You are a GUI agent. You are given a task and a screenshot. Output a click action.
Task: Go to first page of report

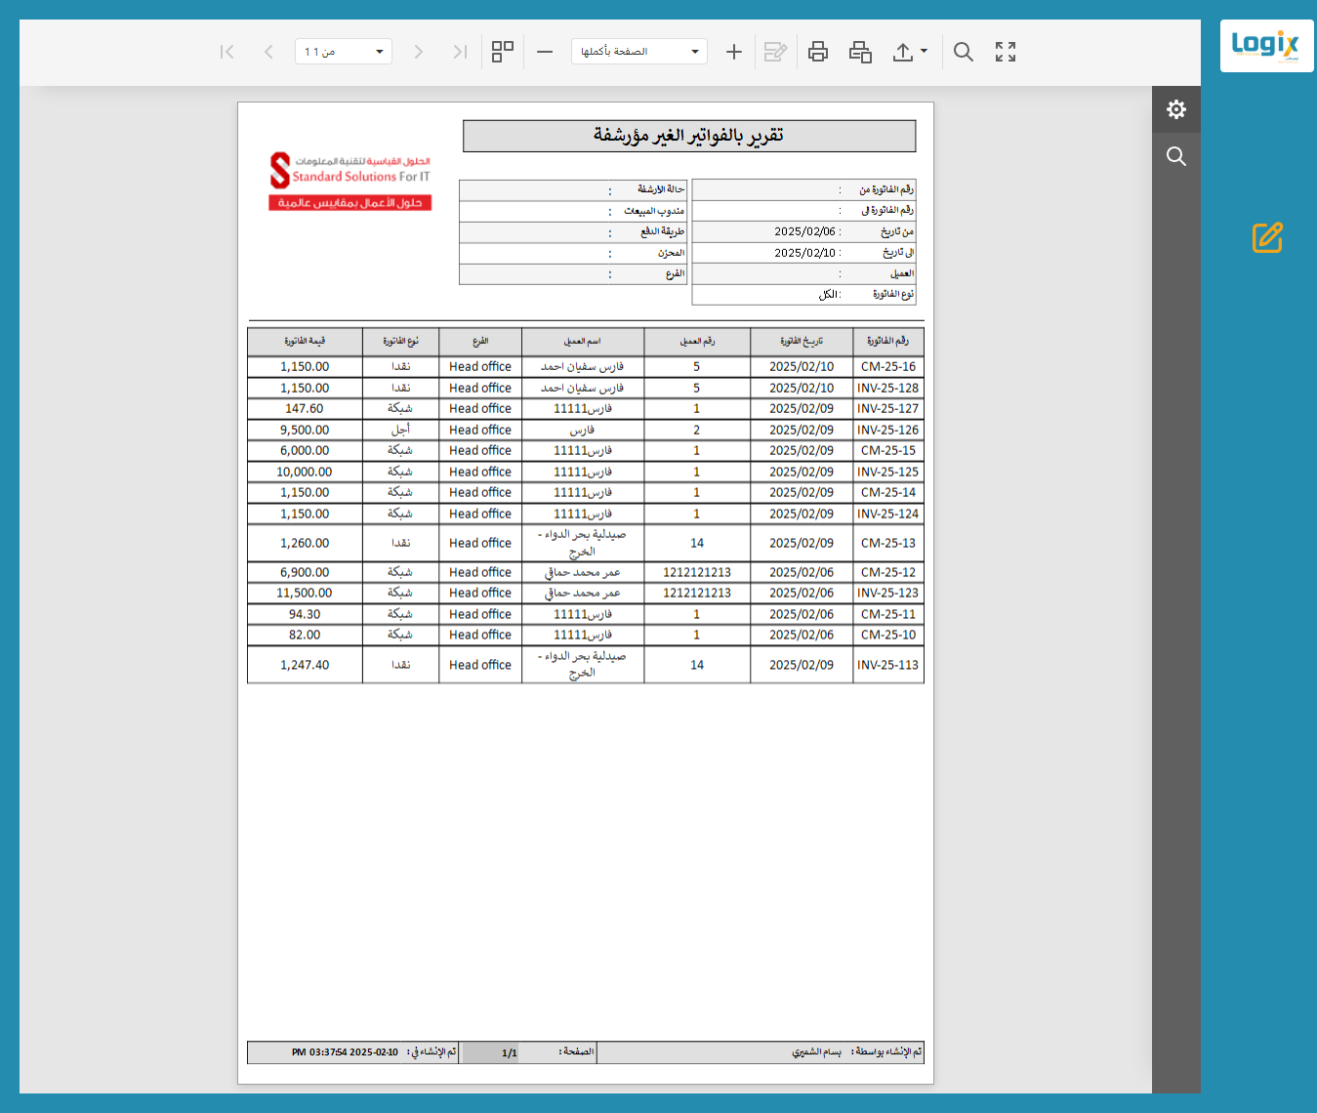[226, 52]
